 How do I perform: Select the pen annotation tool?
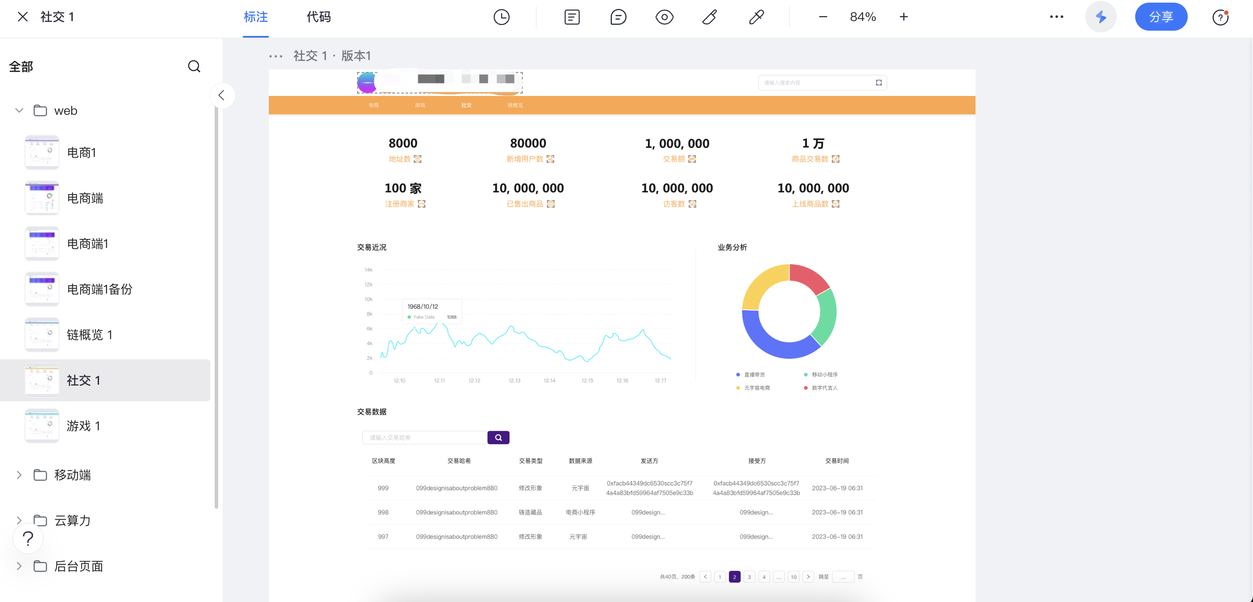[710, 17]
